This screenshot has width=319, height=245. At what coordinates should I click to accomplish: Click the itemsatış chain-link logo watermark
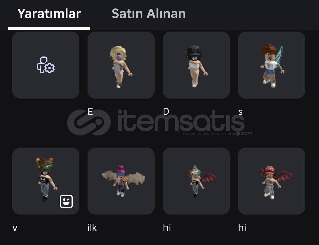pos(89,122)
